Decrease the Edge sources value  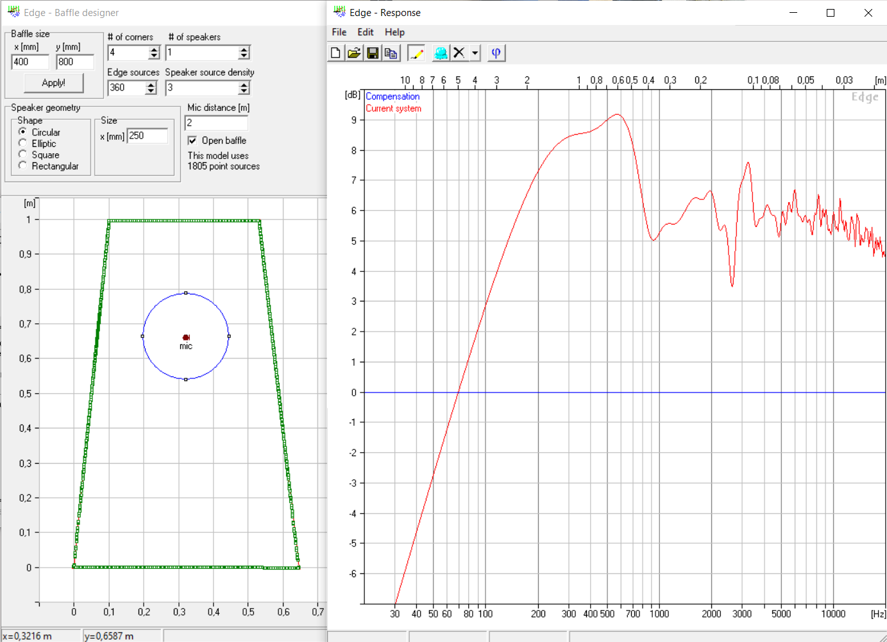pyautogui.click(x=151, y=92)
